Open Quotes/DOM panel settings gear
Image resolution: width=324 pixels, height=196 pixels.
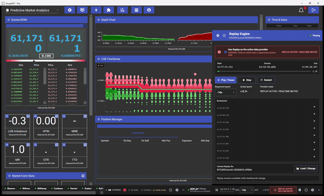click(x=9, y=20)
